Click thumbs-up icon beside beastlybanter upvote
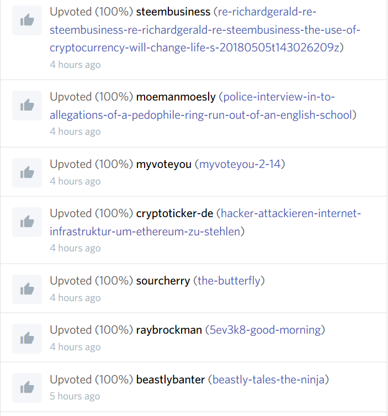 (x=26, y=388)
